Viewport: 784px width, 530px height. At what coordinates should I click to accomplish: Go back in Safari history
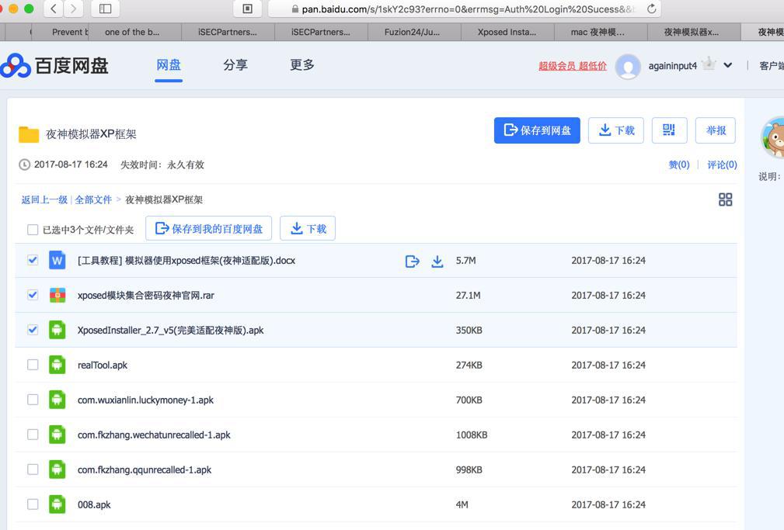point(54,9)
